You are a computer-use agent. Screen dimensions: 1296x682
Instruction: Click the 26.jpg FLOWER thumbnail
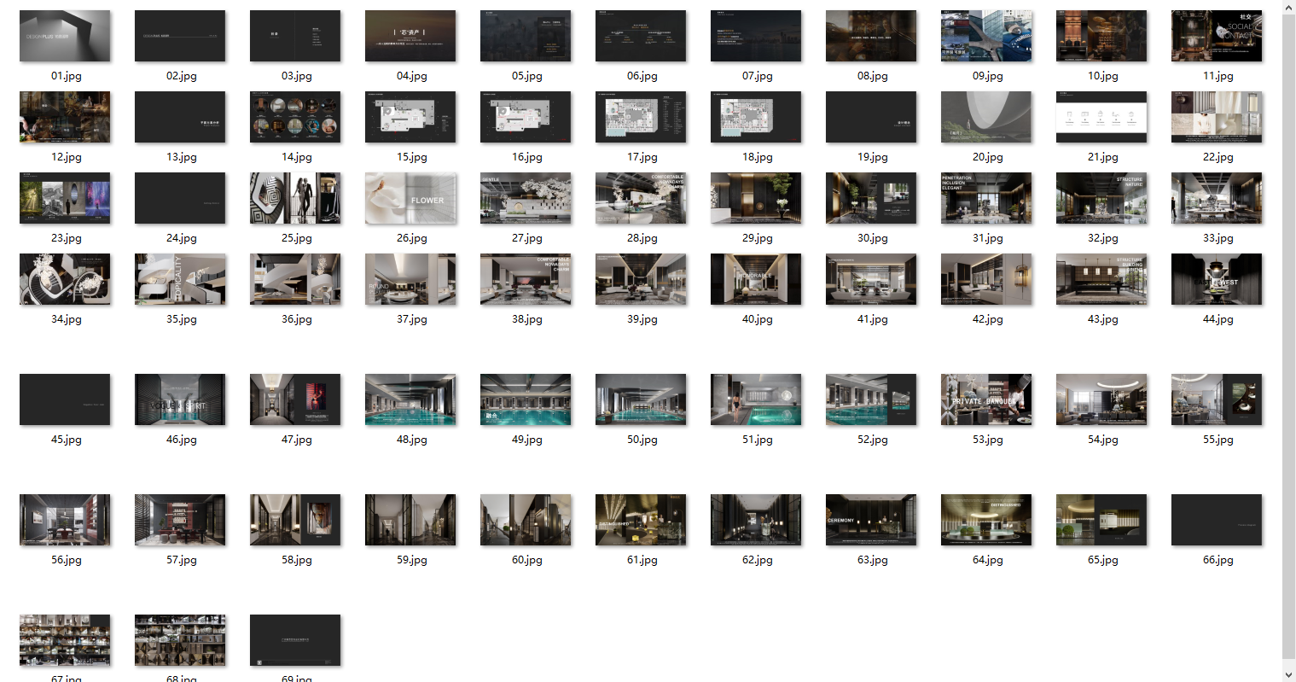click(410, 198)
